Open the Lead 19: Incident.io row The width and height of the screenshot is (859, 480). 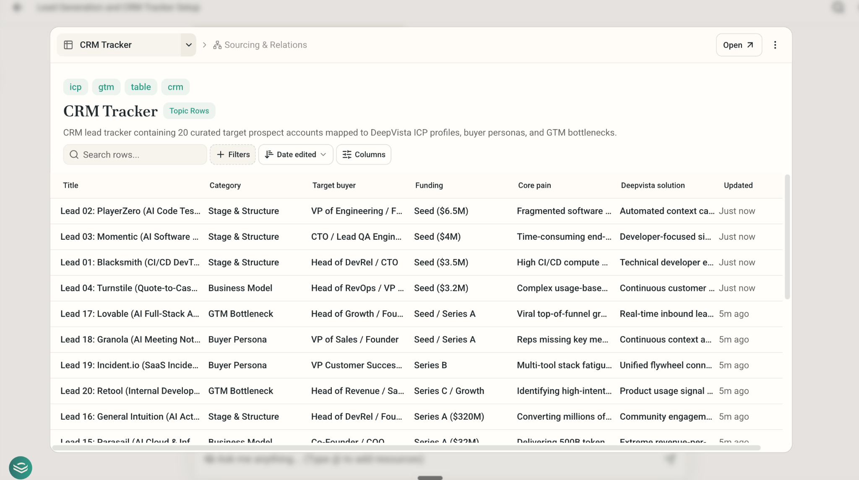(416, 365)
